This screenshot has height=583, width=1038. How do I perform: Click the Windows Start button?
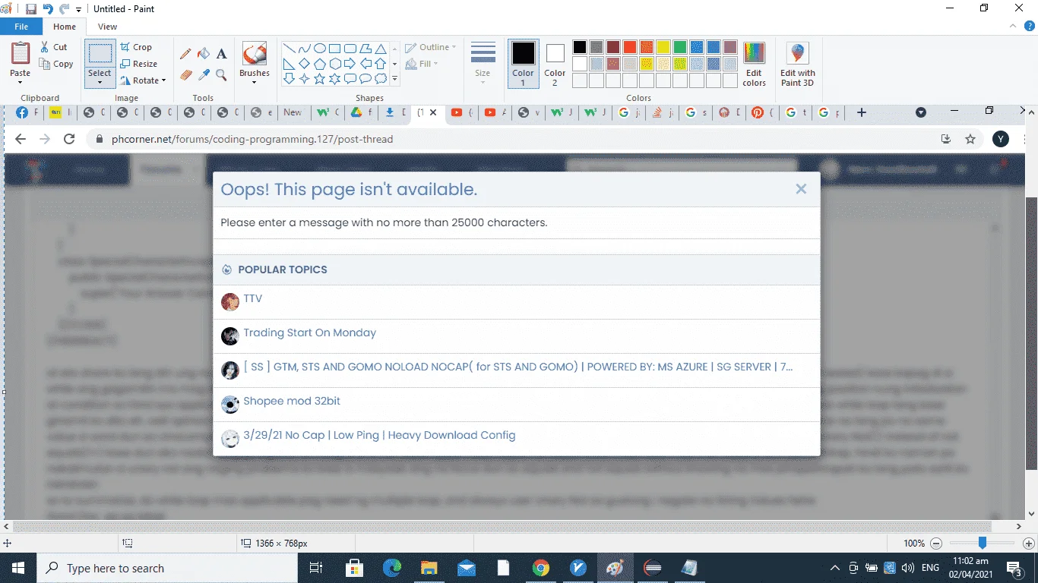coord(17,568)
